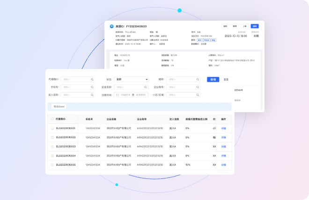Viewport: 309px width, 200px height.
Task: Click the blue 编辑 button on 房源 card
Action: [254, 26]
